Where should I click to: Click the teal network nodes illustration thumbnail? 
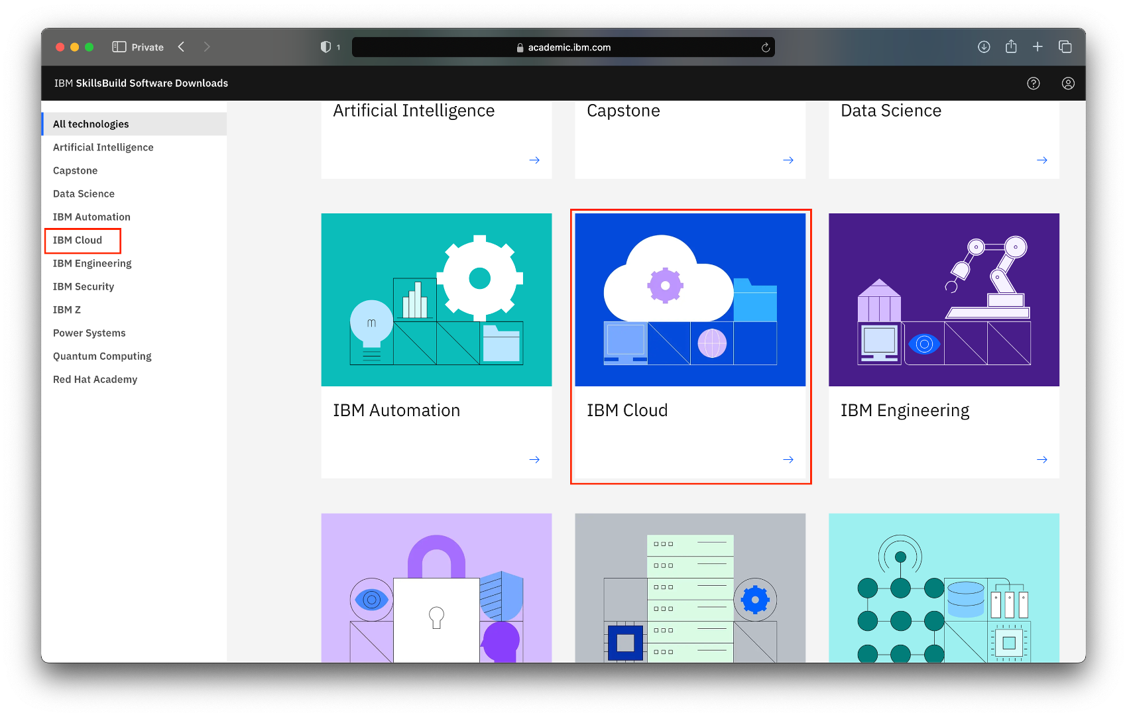point(944,588)
